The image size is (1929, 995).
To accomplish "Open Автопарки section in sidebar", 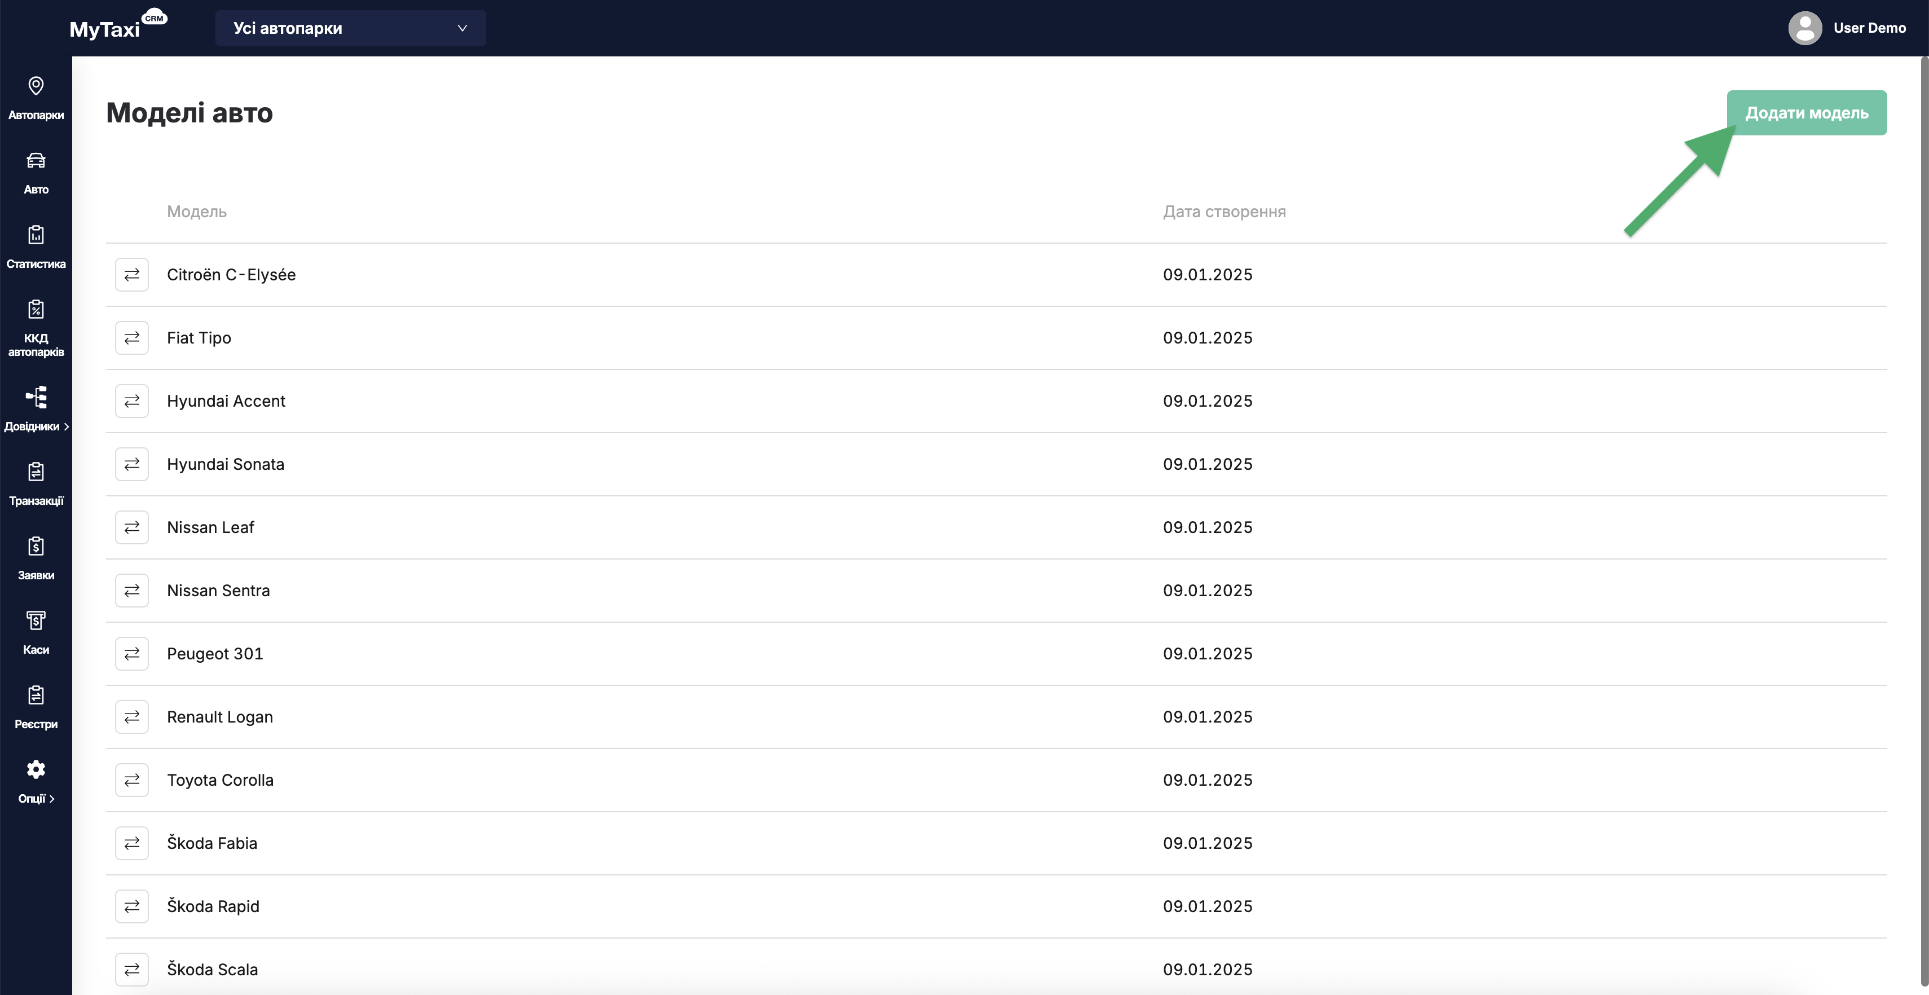I will click(36, 98).
